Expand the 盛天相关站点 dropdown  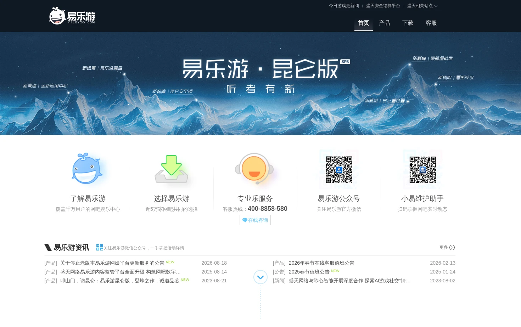pos(422,6)
